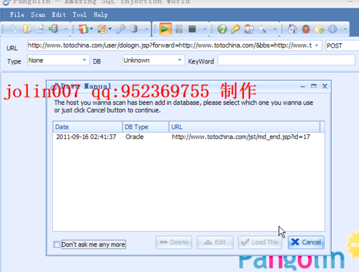Close the Data Manual dialog

tap(325, 86)
